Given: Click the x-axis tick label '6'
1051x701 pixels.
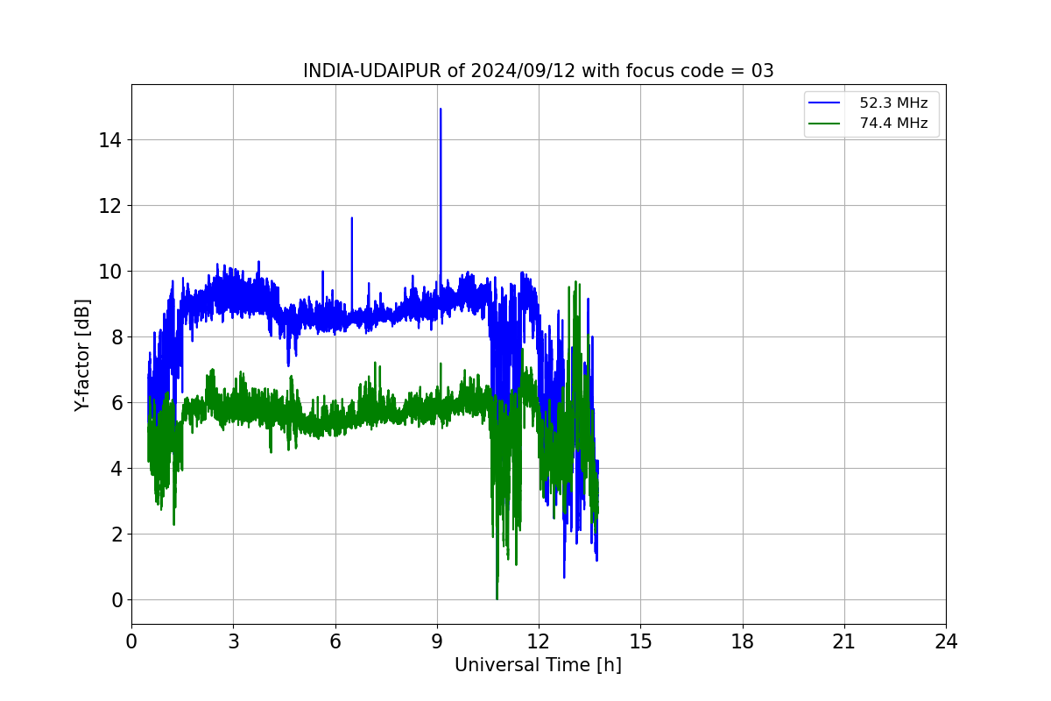Looking at the screenshot, I should (x=335, y=641).
